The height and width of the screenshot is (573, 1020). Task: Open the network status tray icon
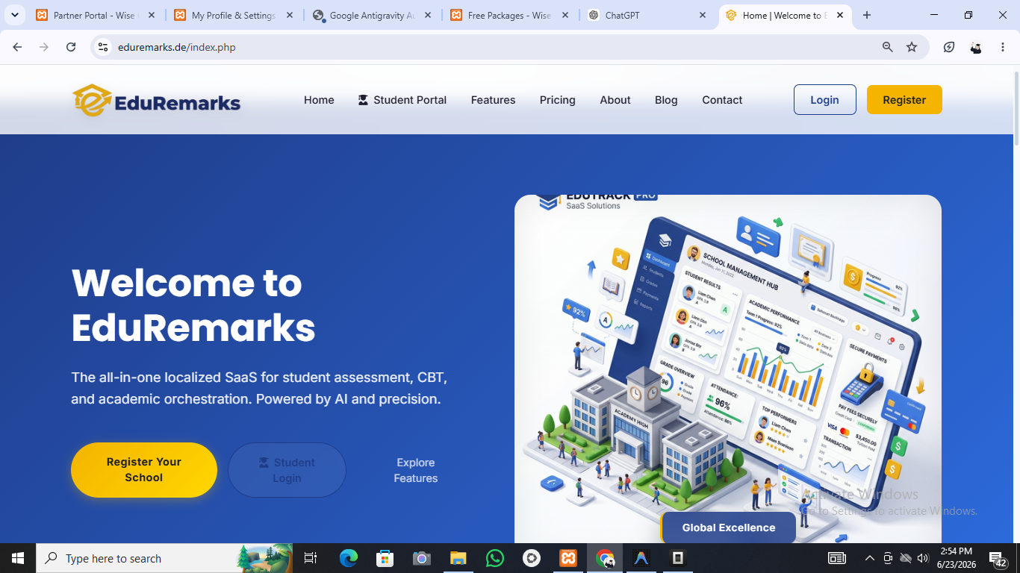905,558
